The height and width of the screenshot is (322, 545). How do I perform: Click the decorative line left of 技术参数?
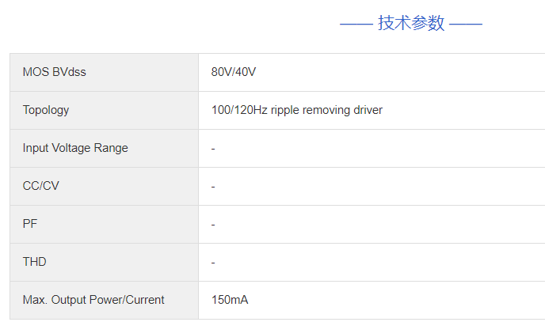tap(356, 25)
